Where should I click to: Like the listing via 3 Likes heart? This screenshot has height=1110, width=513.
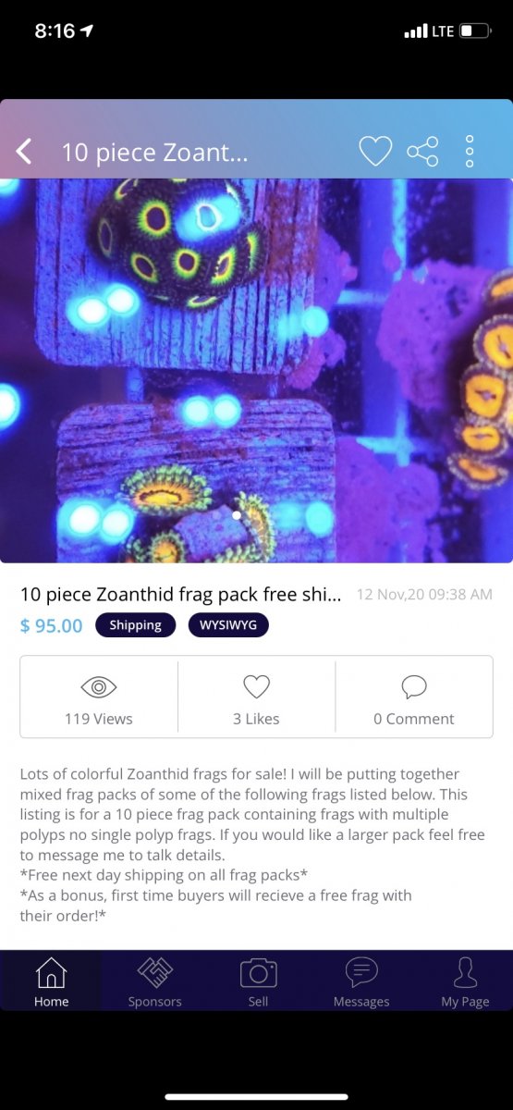click(256, 686)
